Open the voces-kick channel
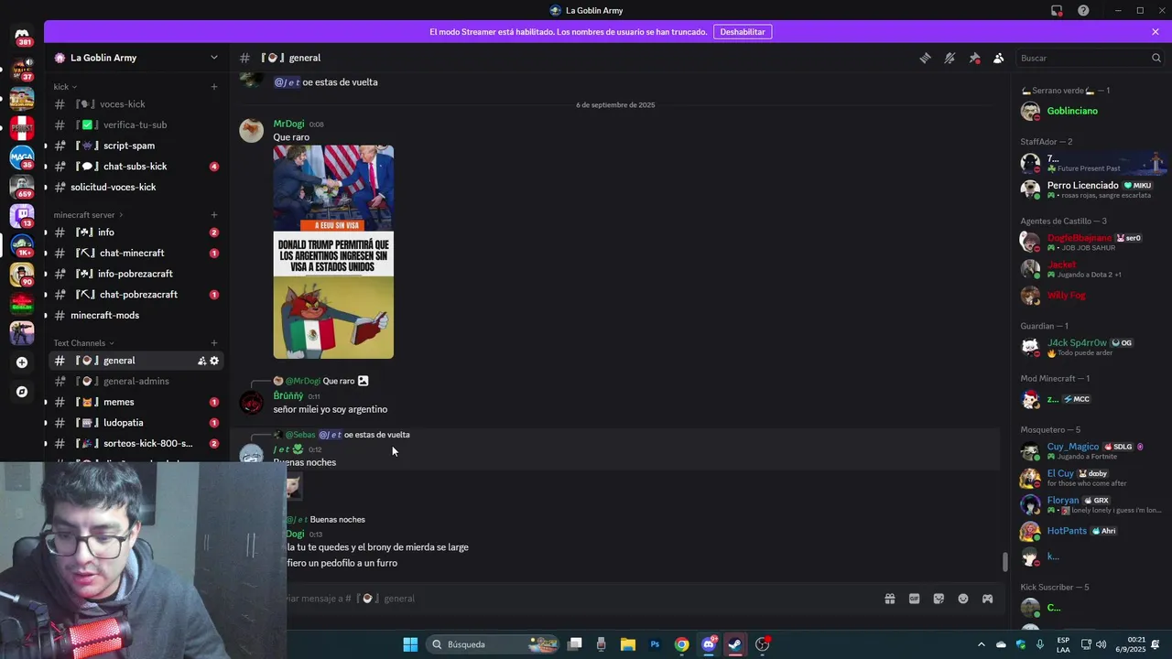Viewport: 1172px width, 659px height. coord(135,104)
